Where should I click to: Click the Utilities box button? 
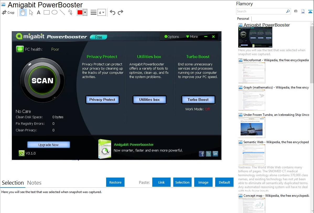(x=149, y=100)
